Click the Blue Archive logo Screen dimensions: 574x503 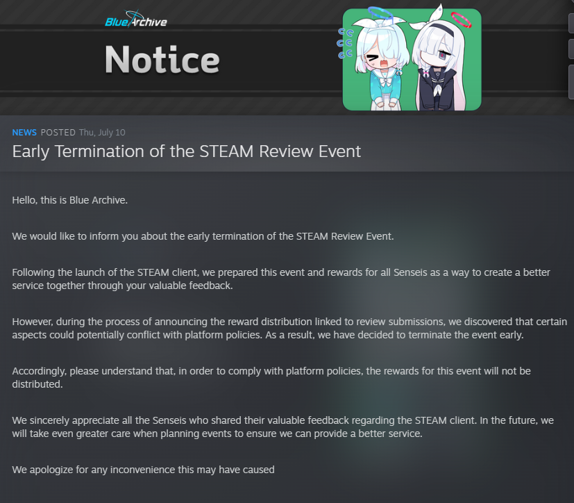coord(136,19)
